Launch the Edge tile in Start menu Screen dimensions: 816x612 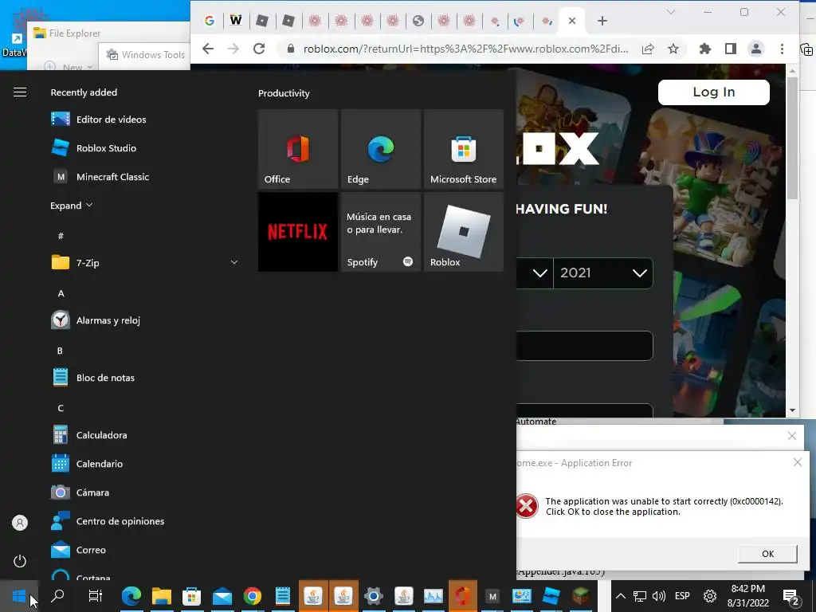click(381, 149)
